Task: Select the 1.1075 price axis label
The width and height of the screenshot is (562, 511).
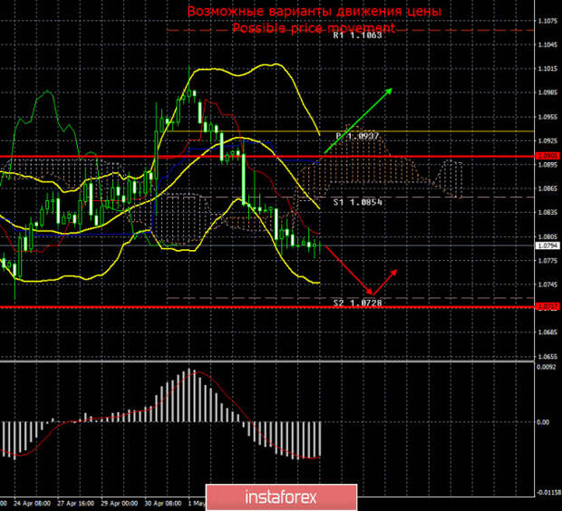Action: click(547, 21)
